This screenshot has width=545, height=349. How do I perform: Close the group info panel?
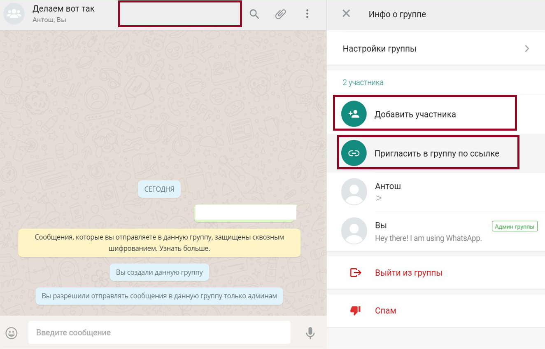tap(346, 14)
